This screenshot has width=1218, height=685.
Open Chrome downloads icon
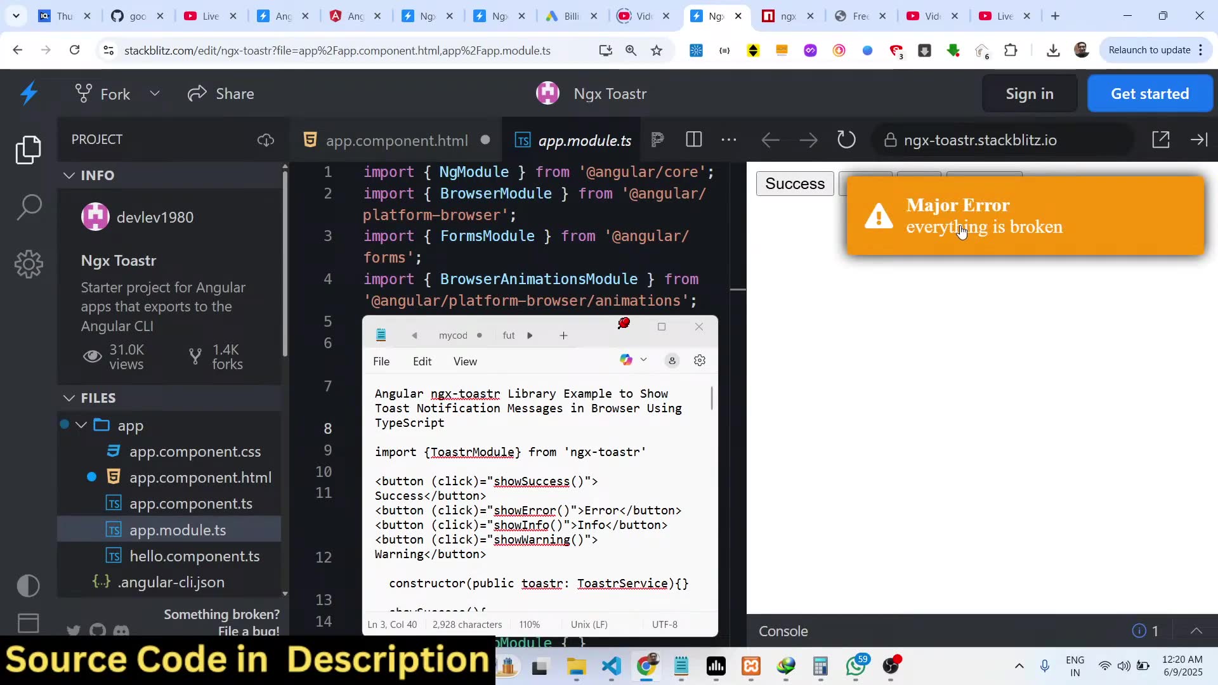[1053, 50]
